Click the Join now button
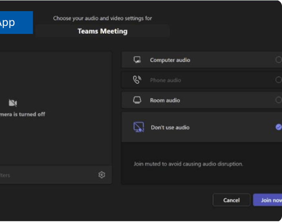282x222 pixels. pyautogui.click(x=268, y=200)
